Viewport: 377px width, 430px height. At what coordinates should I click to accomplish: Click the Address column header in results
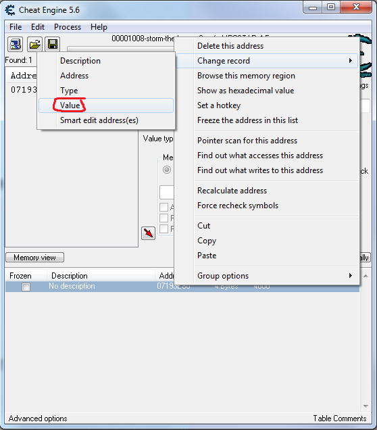22,76
